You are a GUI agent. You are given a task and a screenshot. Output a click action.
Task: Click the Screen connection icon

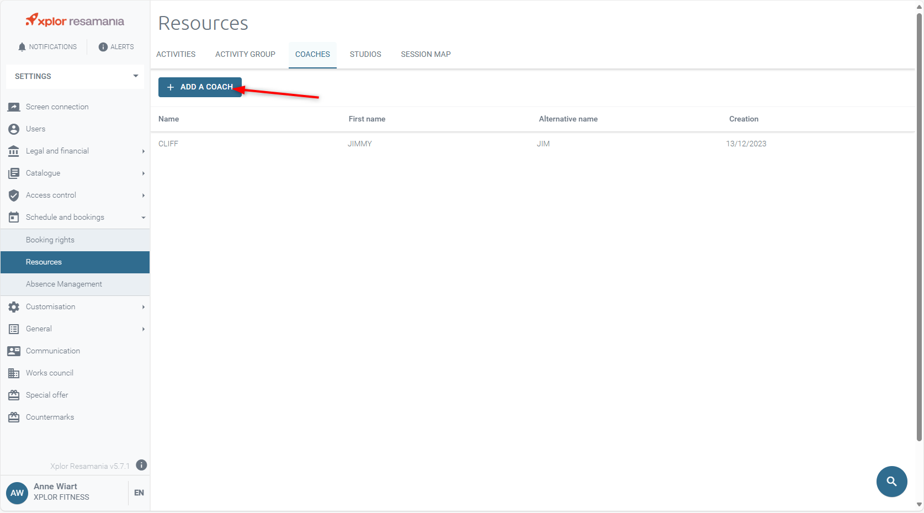point(14,107)
